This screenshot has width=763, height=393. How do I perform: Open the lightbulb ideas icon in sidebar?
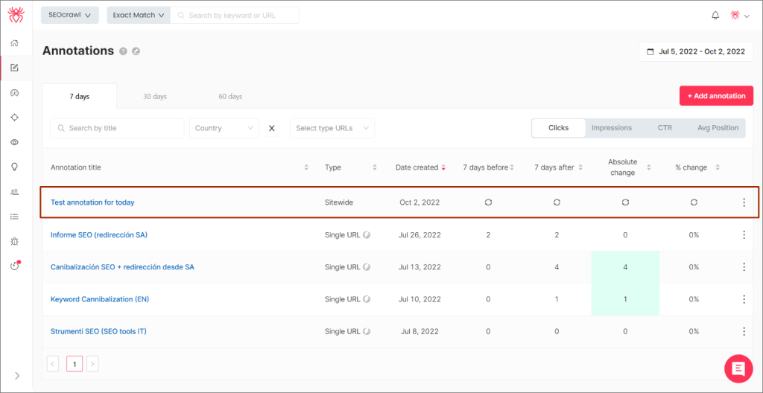point(15,167)
